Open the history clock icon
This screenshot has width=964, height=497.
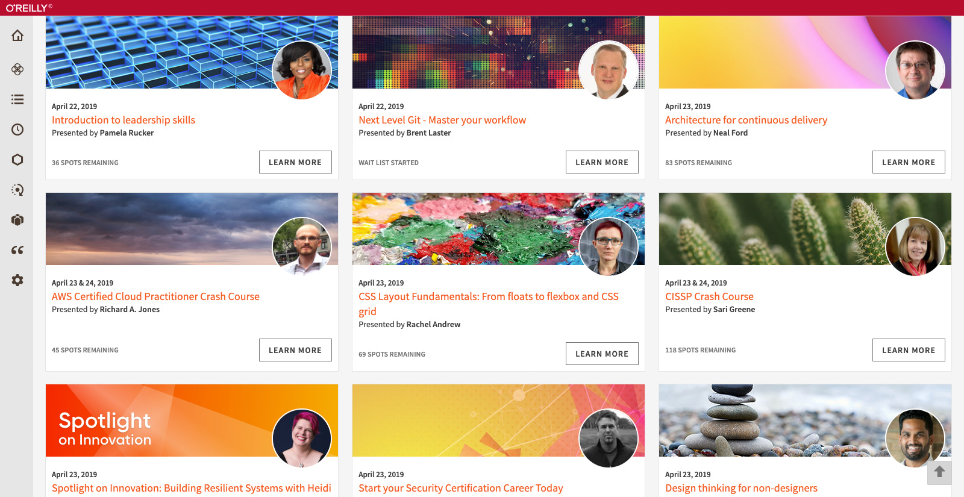click(x=17, y=130)
